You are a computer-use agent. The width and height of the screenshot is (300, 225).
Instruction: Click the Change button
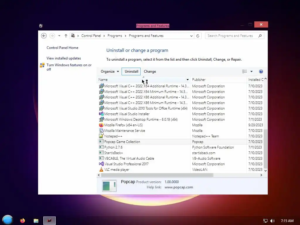pyautogui.click(x=150, y=71)
